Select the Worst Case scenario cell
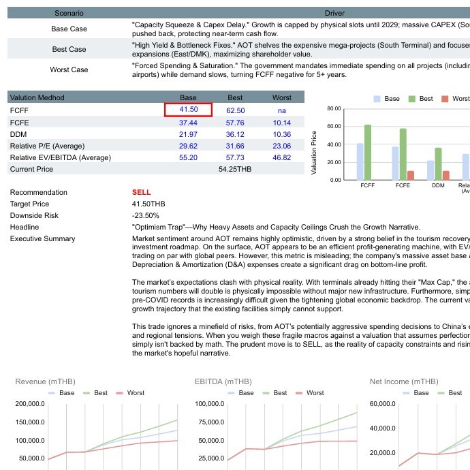 [x=69, y=69]
